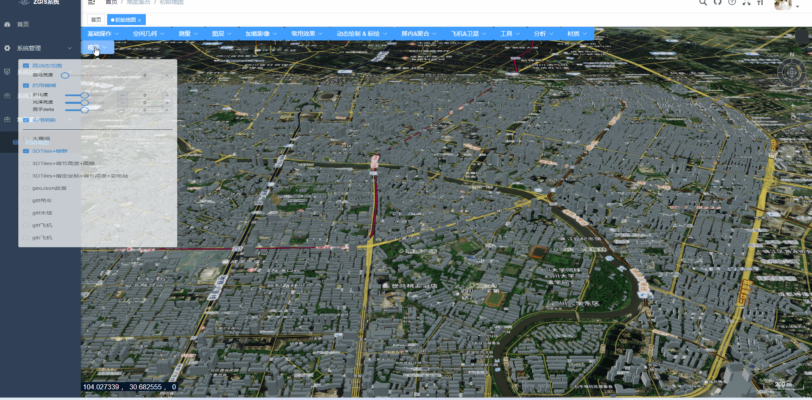Open the GitHub source icon in header

point(718,2)
